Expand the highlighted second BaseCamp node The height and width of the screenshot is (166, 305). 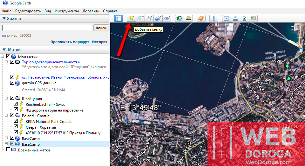[x=6, y=144]
